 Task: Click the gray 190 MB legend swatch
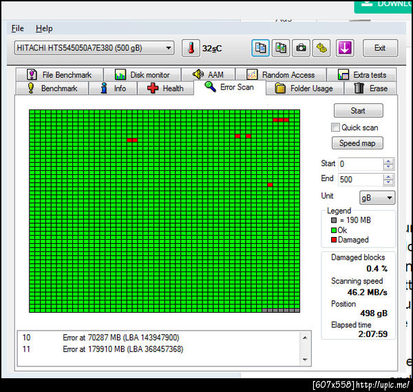(x=334, y=220)
